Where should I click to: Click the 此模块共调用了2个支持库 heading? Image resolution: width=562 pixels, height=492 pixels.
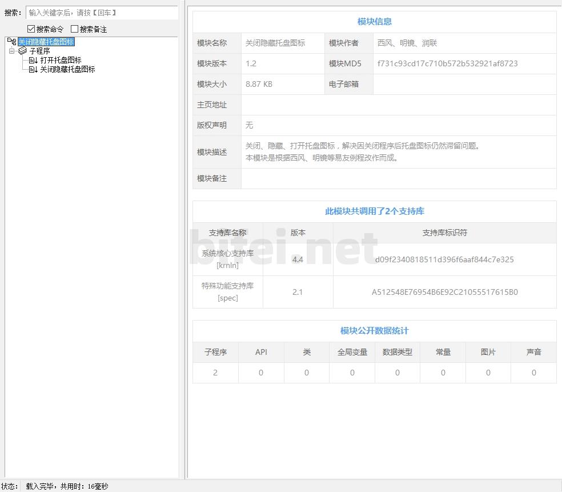[x=374, y=211]
